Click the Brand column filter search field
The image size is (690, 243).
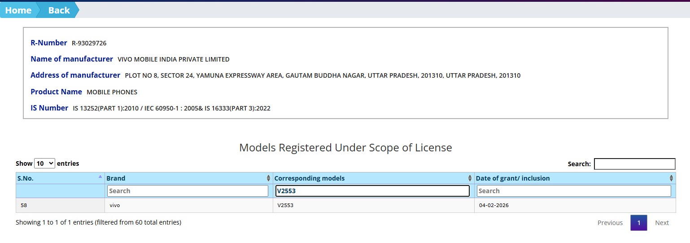[x=188, y=191]
